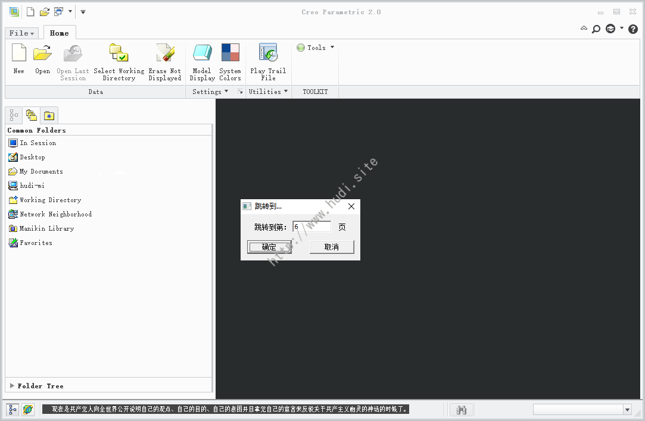
Task: Open the File menu dropdown
Action: 21,33
